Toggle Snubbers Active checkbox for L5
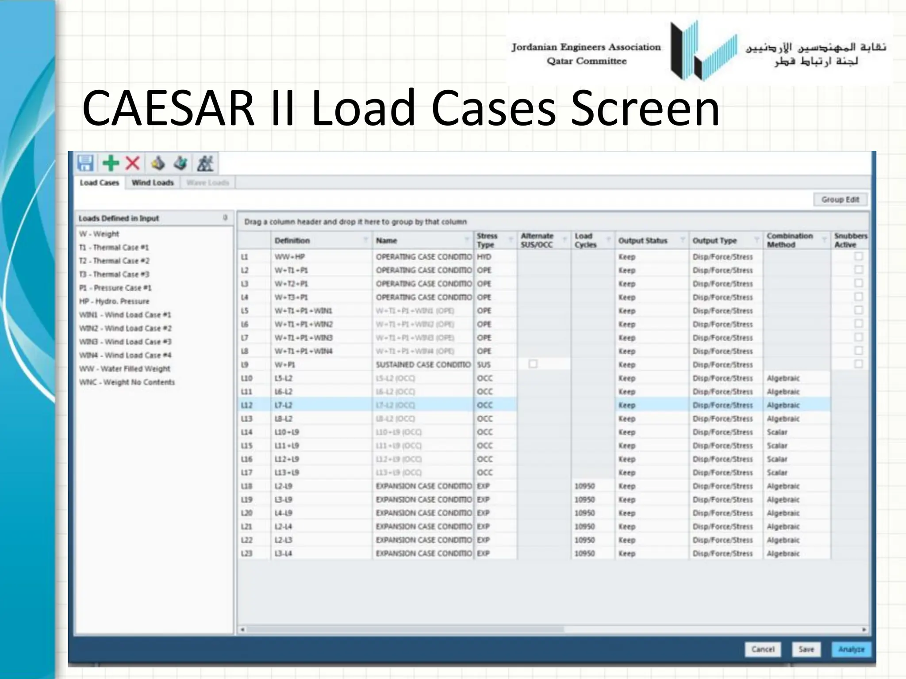 (859, 310)
